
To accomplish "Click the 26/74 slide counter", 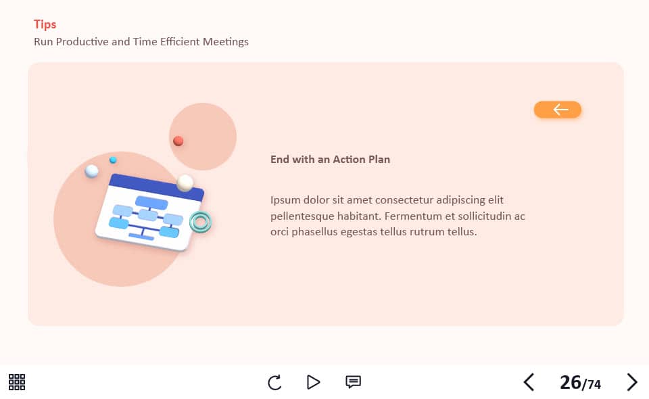I will click(580, 383).
